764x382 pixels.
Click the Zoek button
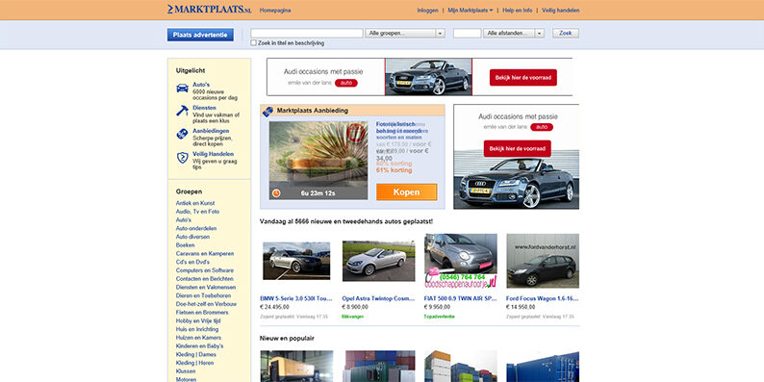pyautogui.click(x=566, y=33)
